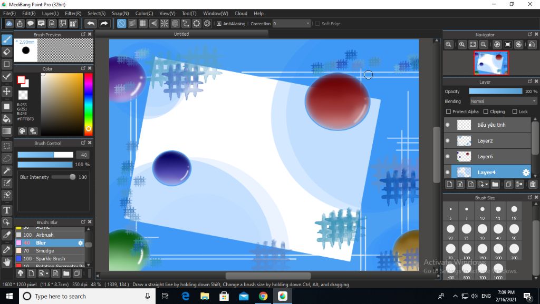540x304 pixels.
Task: Add new layer icon in Layer panel
Action: click(x=449, y=184)
